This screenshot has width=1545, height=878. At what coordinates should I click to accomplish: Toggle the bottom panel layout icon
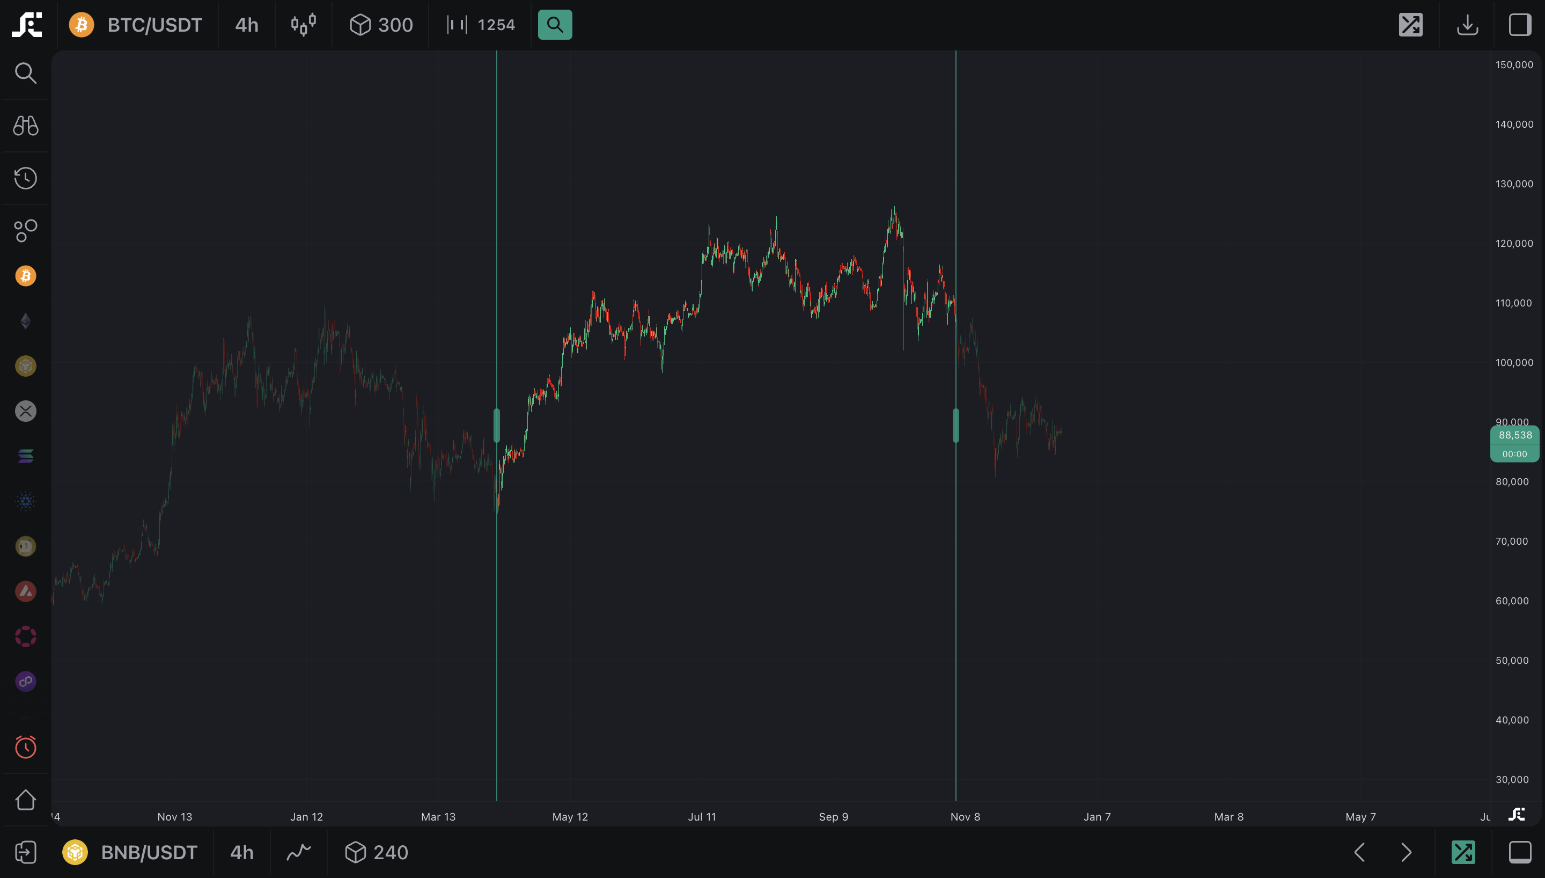coord(1520,852)
